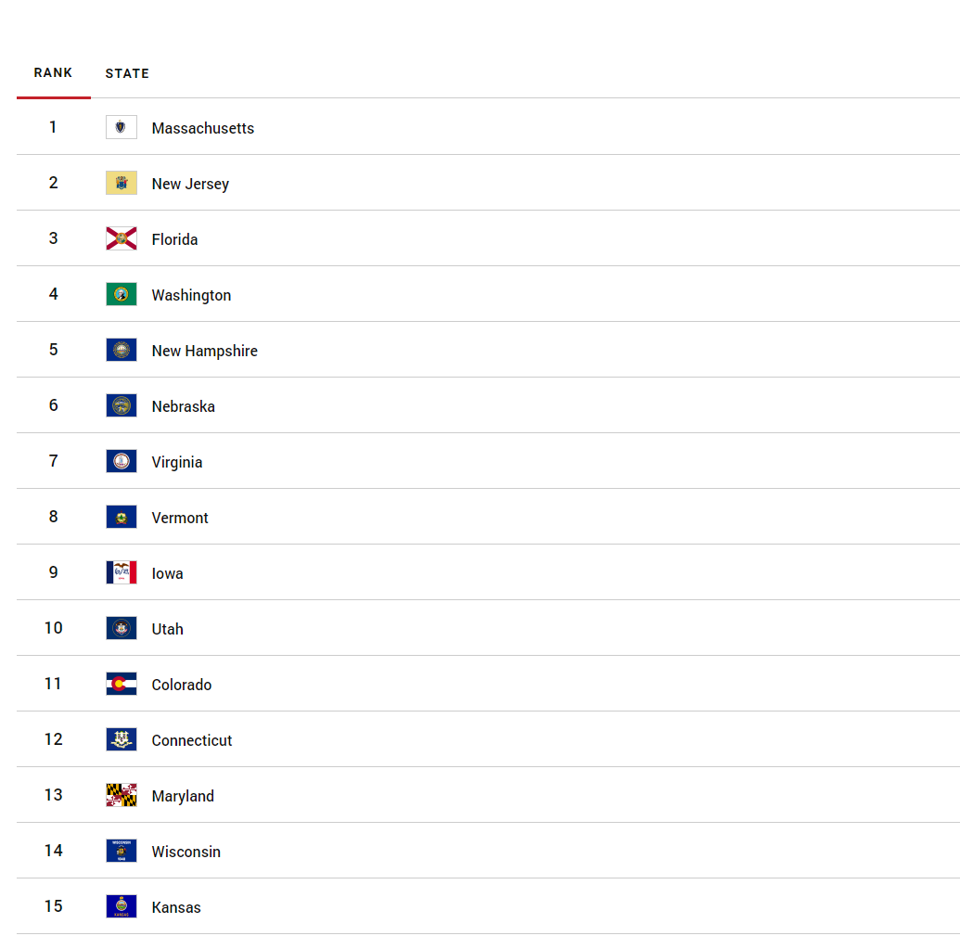Open the Vermont state link

pyautogui.click(x=180, y=518)
